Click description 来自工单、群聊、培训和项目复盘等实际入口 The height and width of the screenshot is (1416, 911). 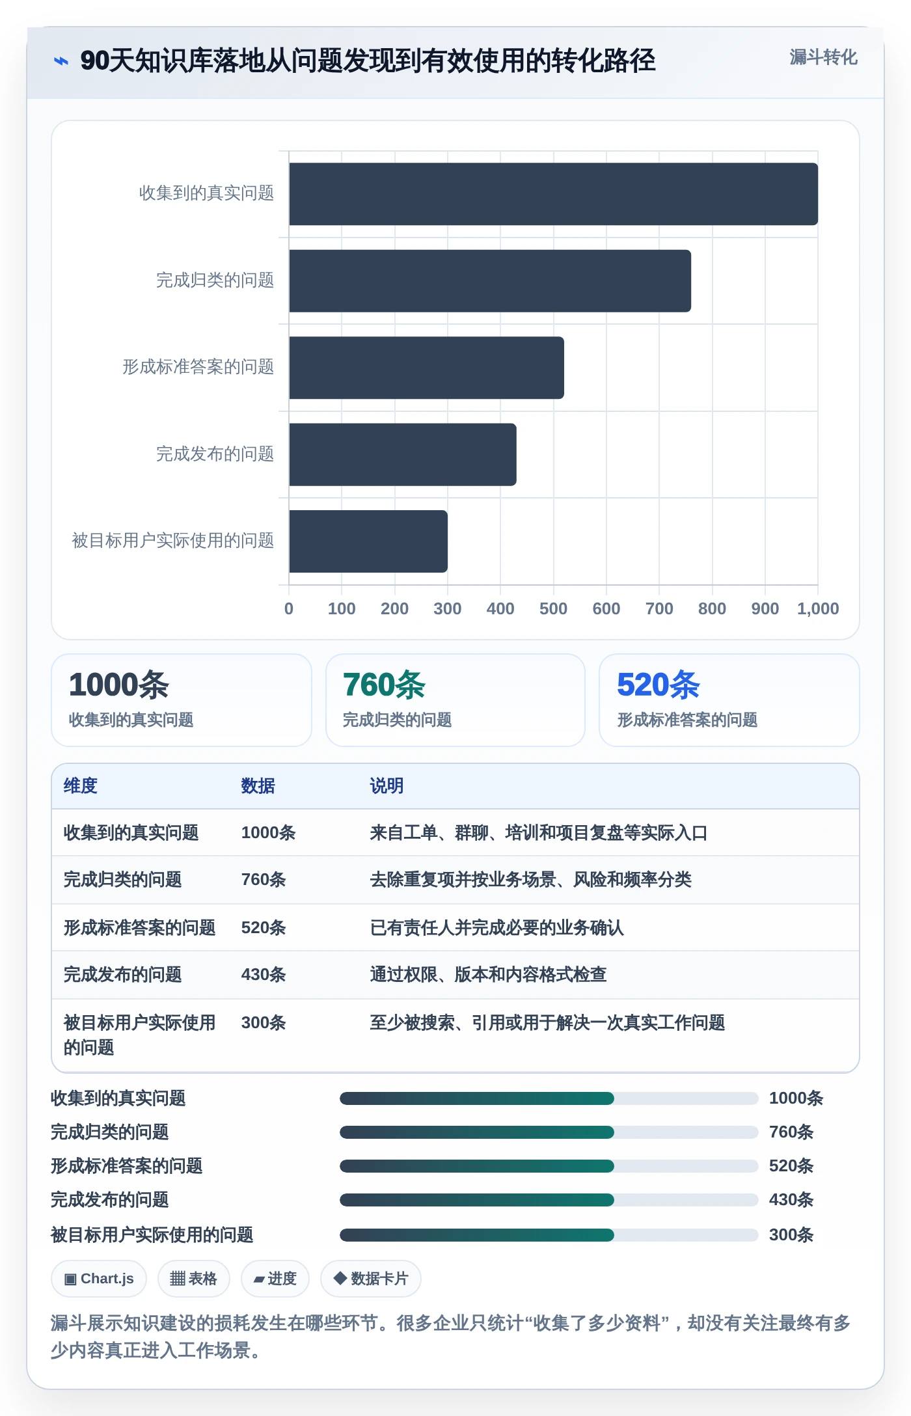(539, 832)
